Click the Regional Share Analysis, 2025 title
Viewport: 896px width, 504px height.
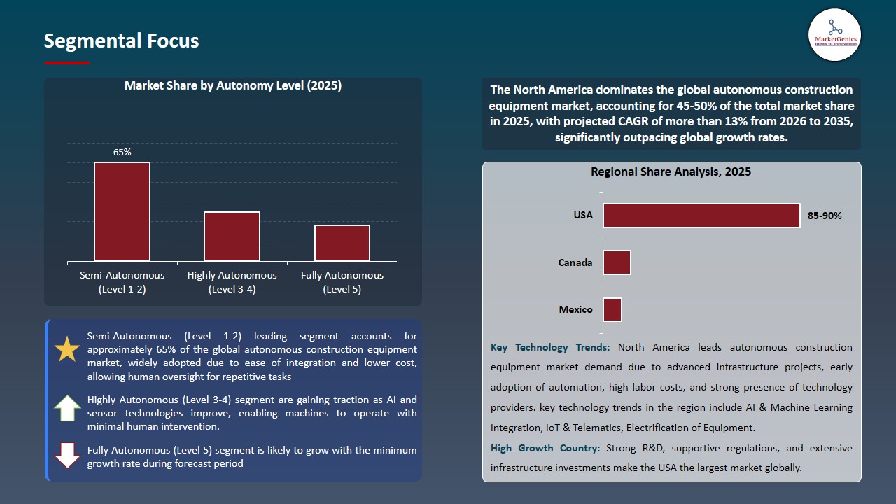coord(671,171)
